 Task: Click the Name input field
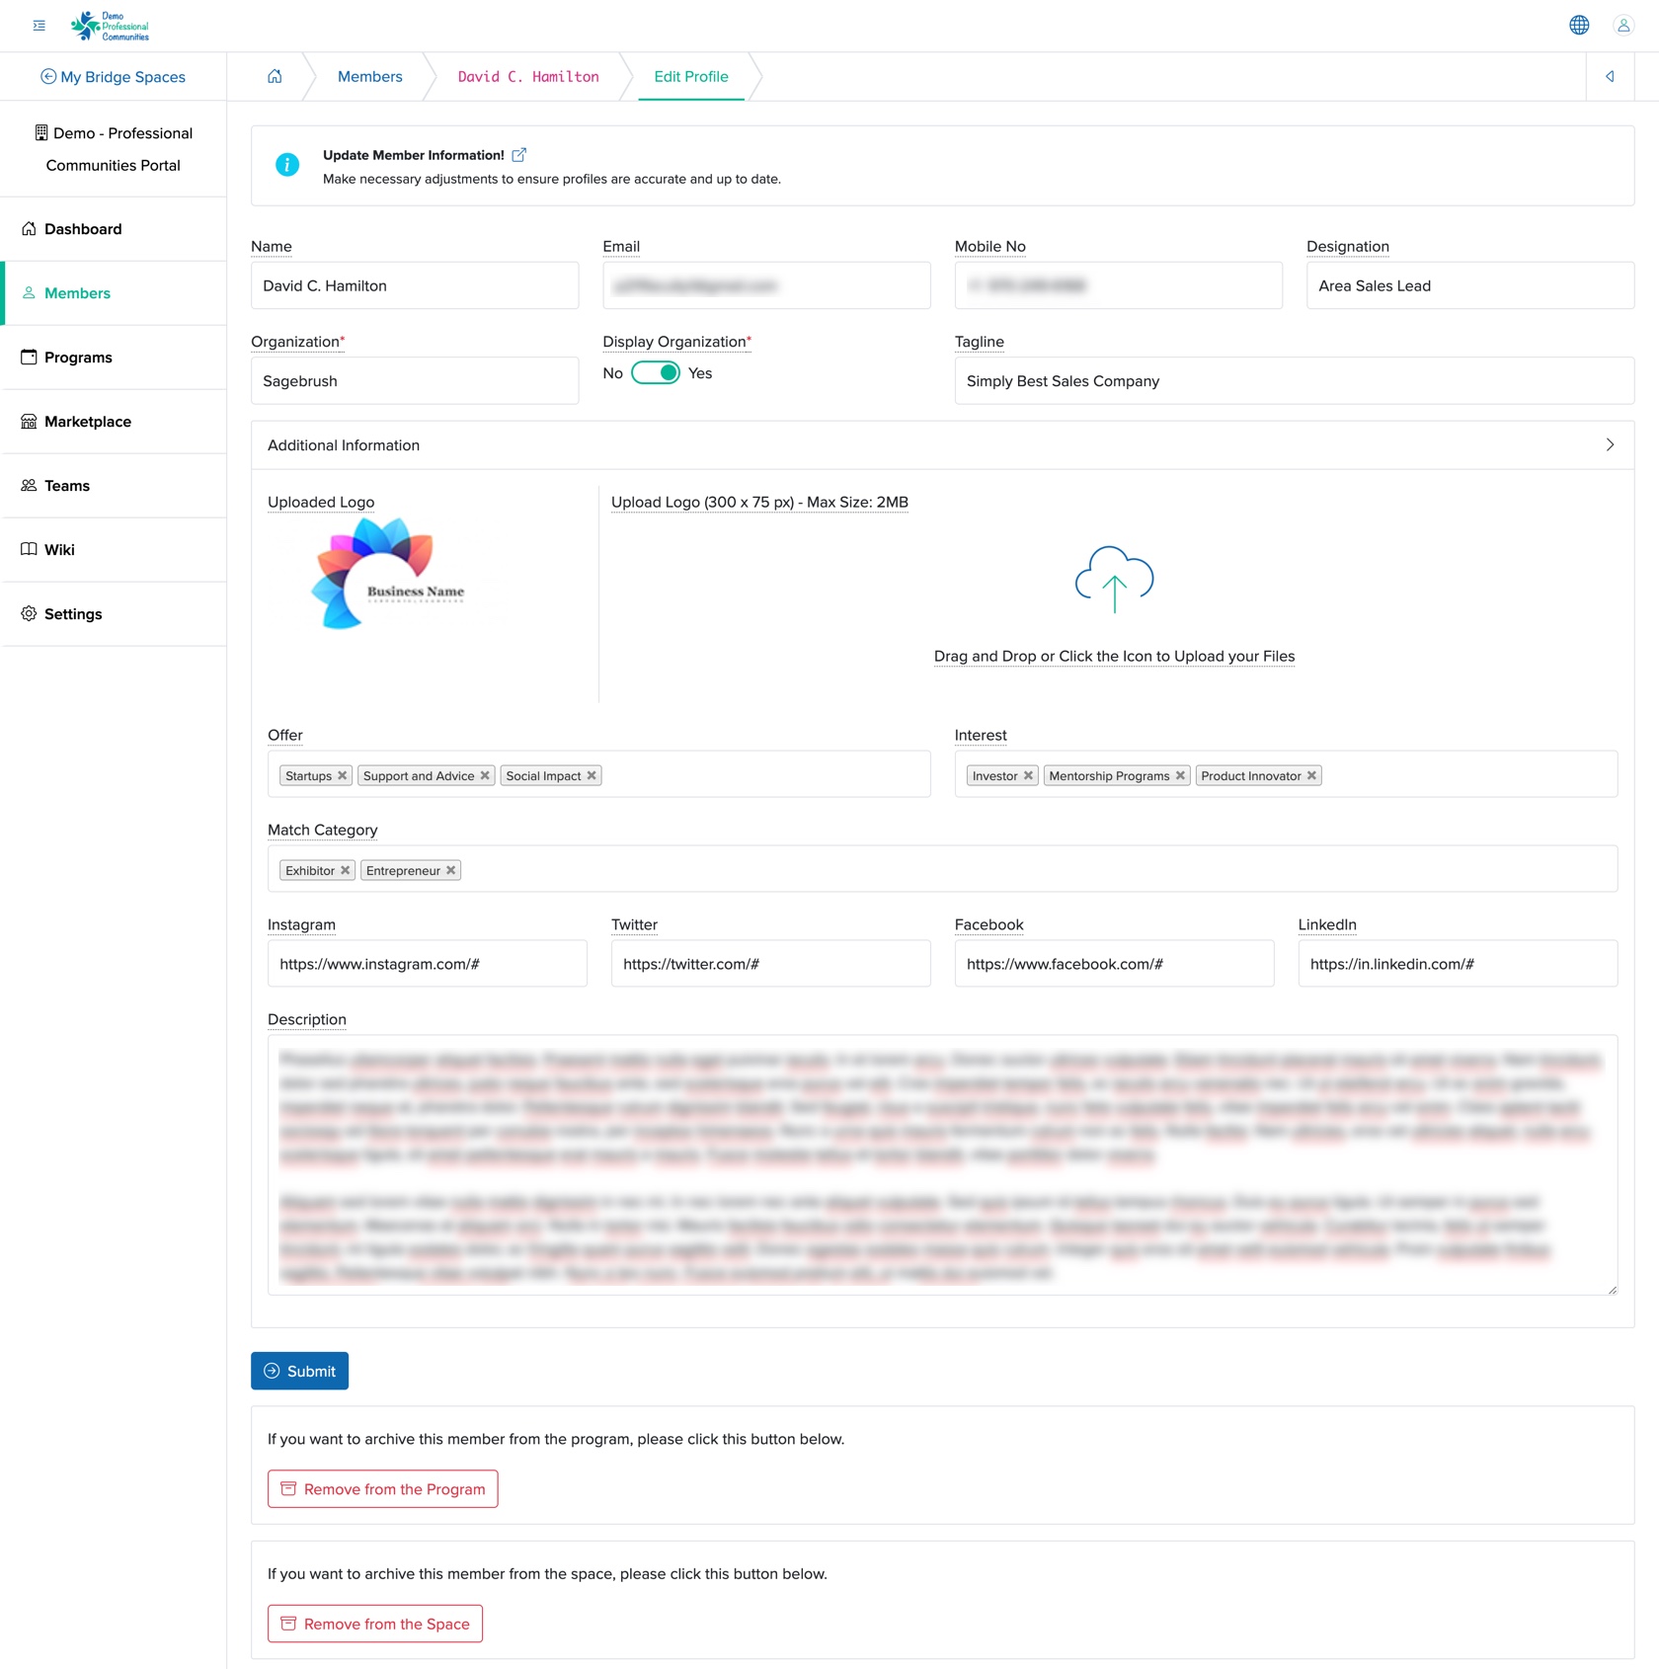tap(415, 285)
